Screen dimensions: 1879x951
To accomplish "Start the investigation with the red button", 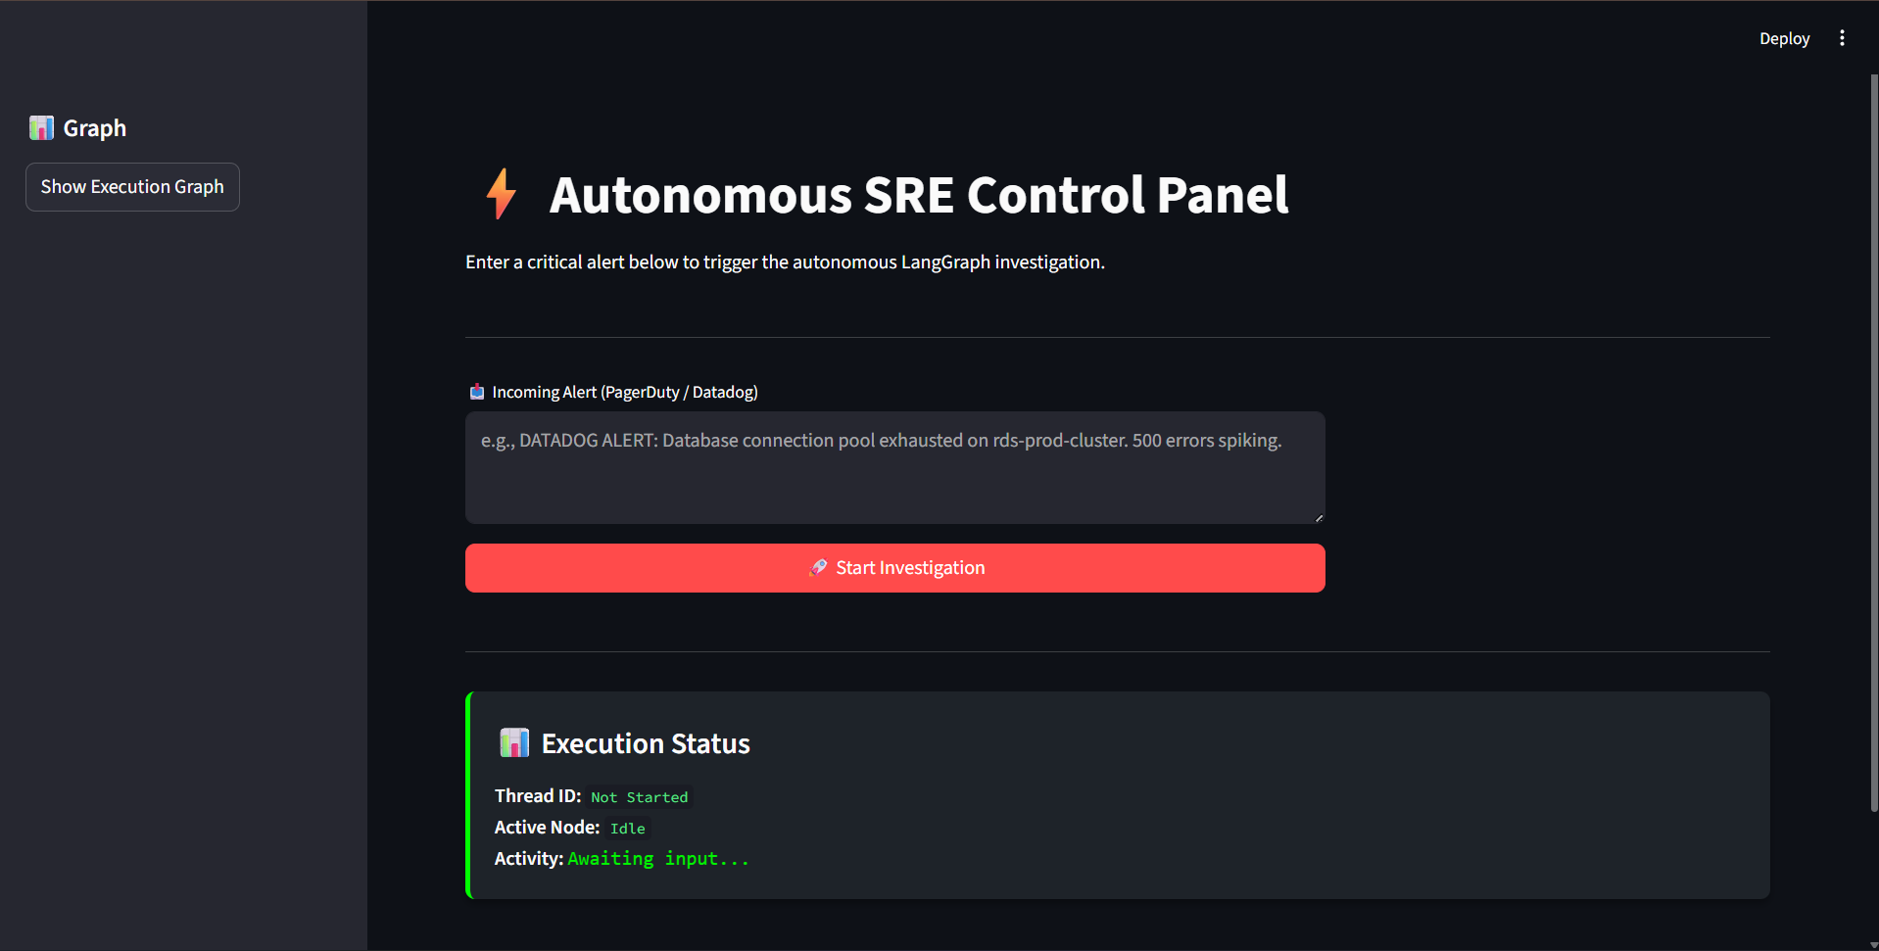I will pos(894,568).
